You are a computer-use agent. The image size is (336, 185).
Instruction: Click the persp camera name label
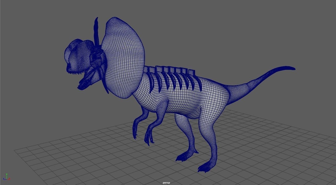[166, 183]
